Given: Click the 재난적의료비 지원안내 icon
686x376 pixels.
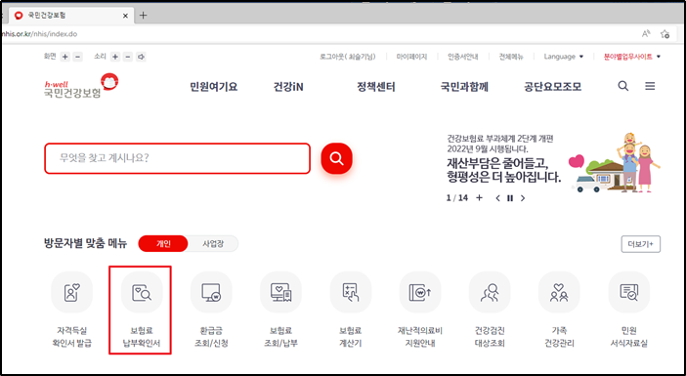Looking at the screenshot, I should [420, 292].
